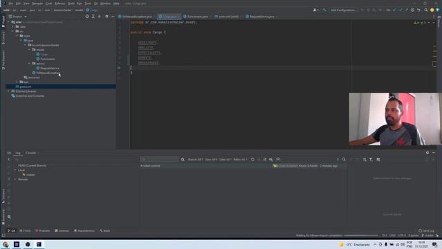Open Build tool window in bottom bar
Viewport: 442px width, 249px height.
(x=105, y=230)
